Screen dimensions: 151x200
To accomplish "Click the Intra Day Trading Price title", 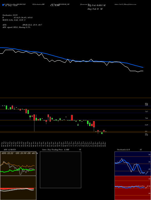I will 62,150.
